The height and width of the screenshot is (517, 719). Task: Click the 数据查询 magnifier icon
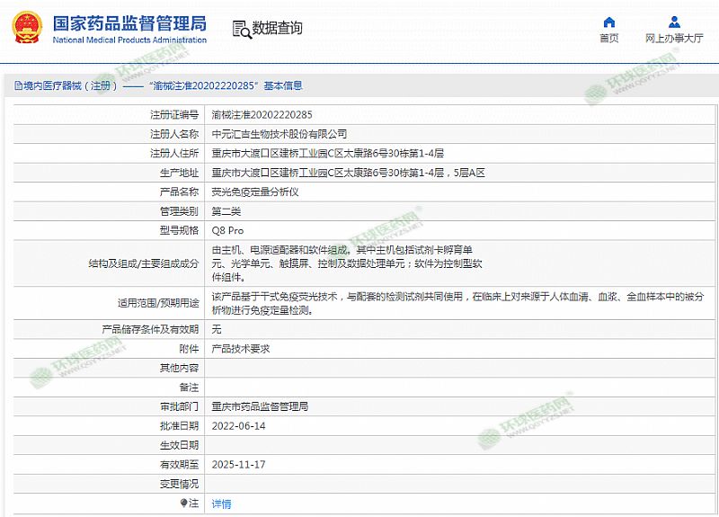click(x=241, y=29)
